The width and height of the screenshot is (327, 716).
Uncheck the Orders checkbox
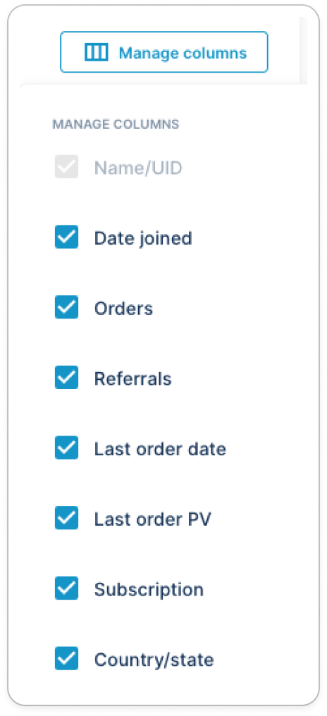point(67,307)
